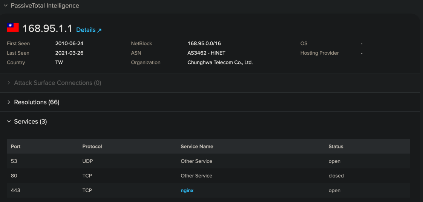Expand the Resolutions (66) section
Screen dimensions: 423x202
pos(37,102)
